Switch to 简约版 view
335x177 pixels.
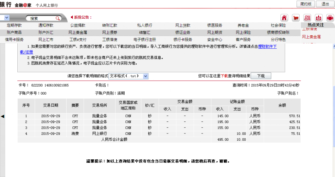(x=306, y=4)
